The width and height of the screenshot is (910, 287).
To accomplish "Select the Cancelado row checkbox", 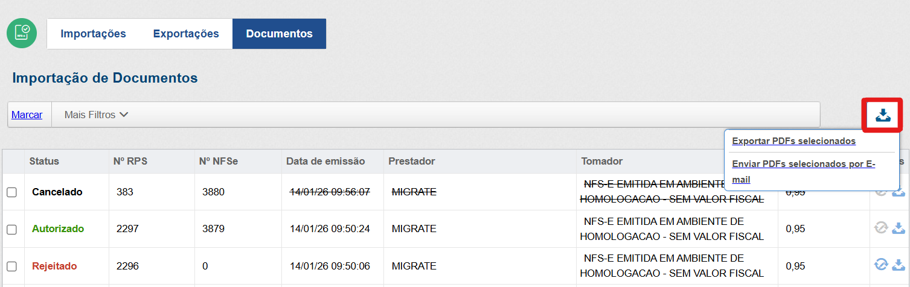I will click(11, 192).
